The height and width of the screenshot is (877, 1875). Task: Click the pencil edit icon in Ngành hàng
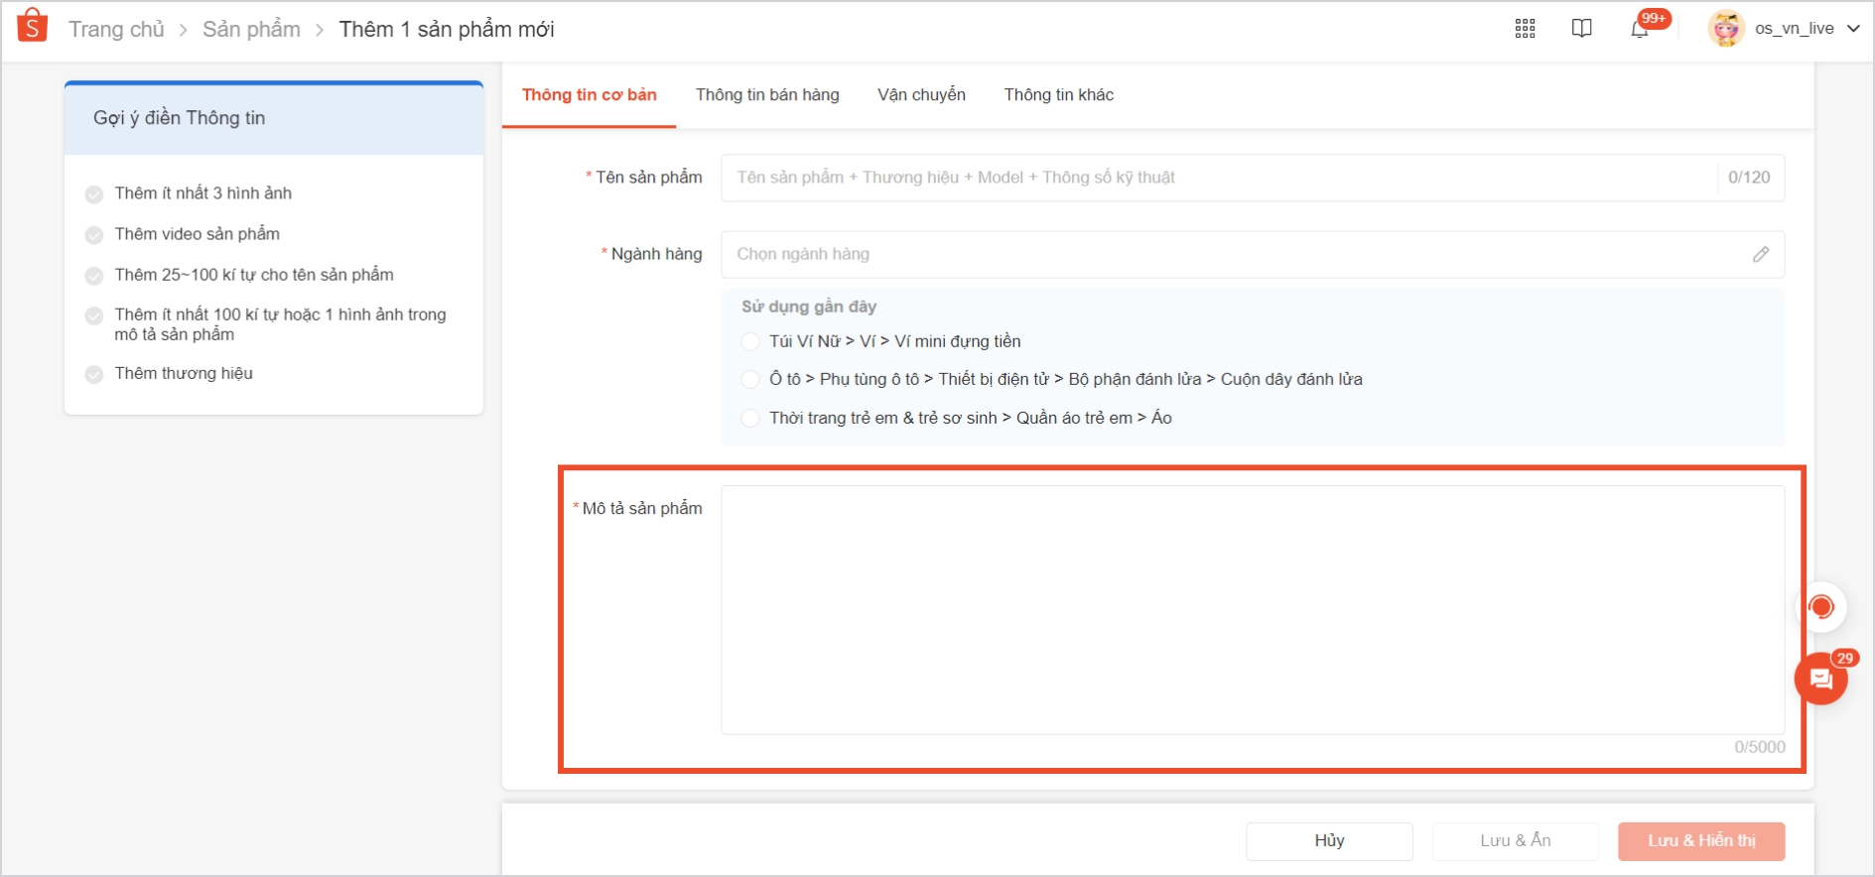click(1761, 255)
